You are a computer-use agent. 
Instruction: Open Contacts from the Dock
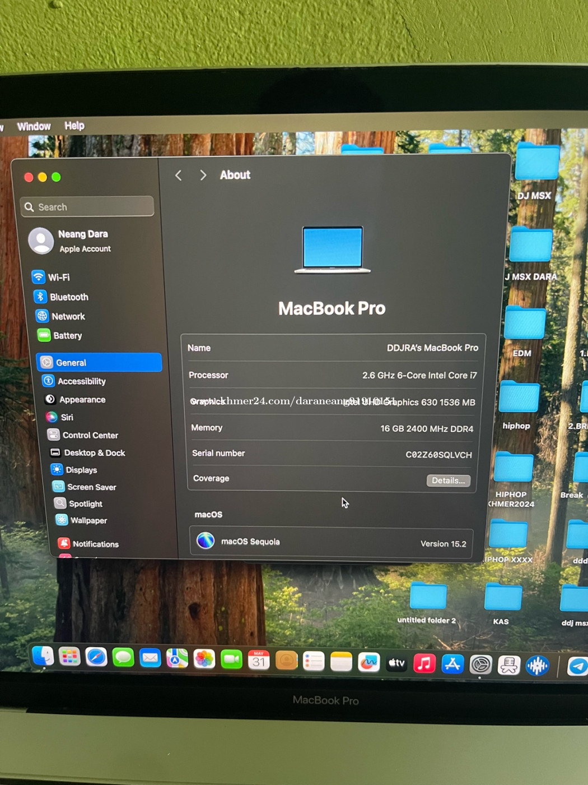286,661
